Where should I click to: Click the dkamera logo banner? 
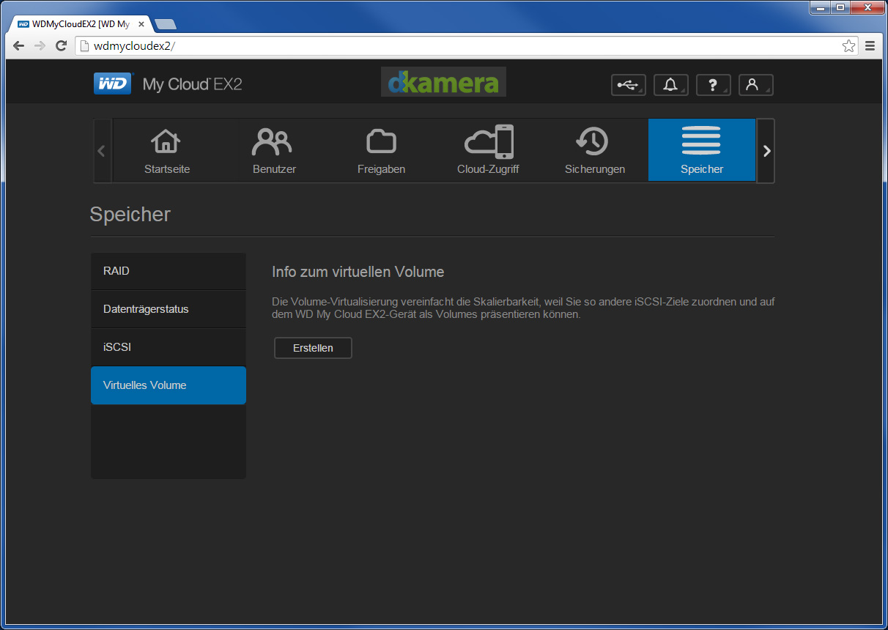443,82
